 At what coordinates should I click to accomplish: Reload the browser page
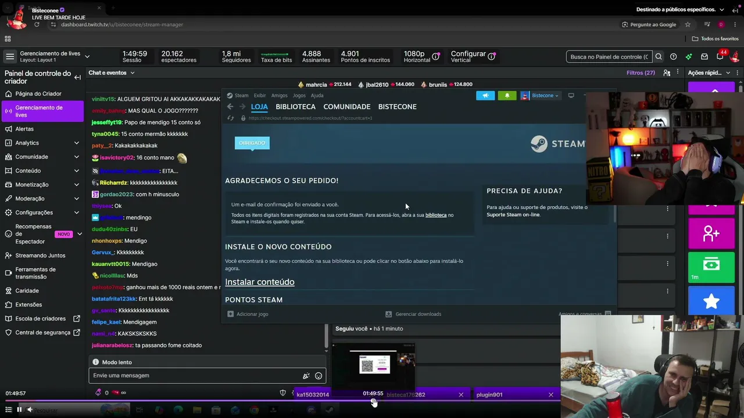tap(37, 24)
